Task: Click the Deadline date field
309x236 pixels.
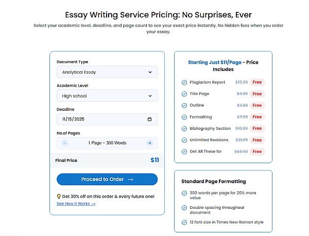Action: tap(103, 120)
